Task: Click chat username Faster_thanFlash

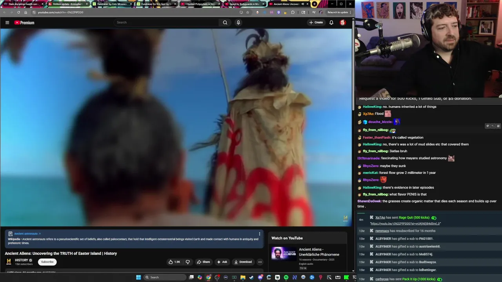Action: [x=376, y=137]
